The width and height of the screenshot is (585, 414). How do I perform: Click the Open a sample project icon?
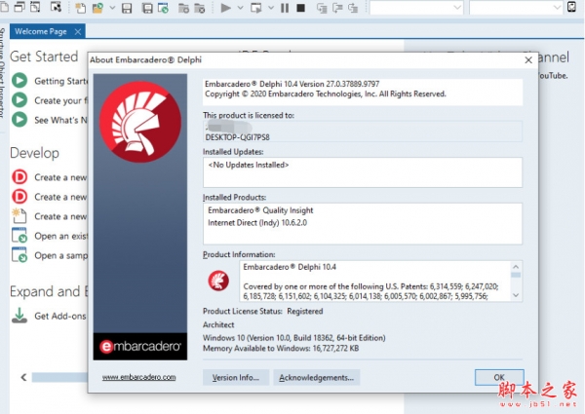(x=19, y=255)
